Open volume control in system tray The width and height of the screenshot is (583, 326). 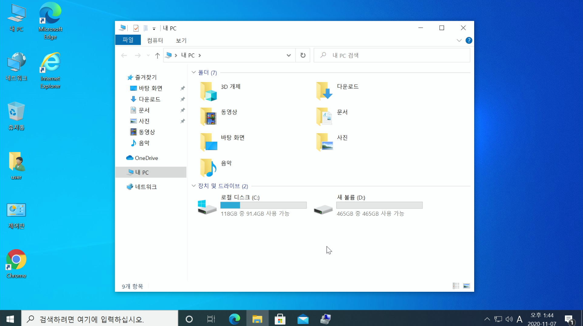509,319
